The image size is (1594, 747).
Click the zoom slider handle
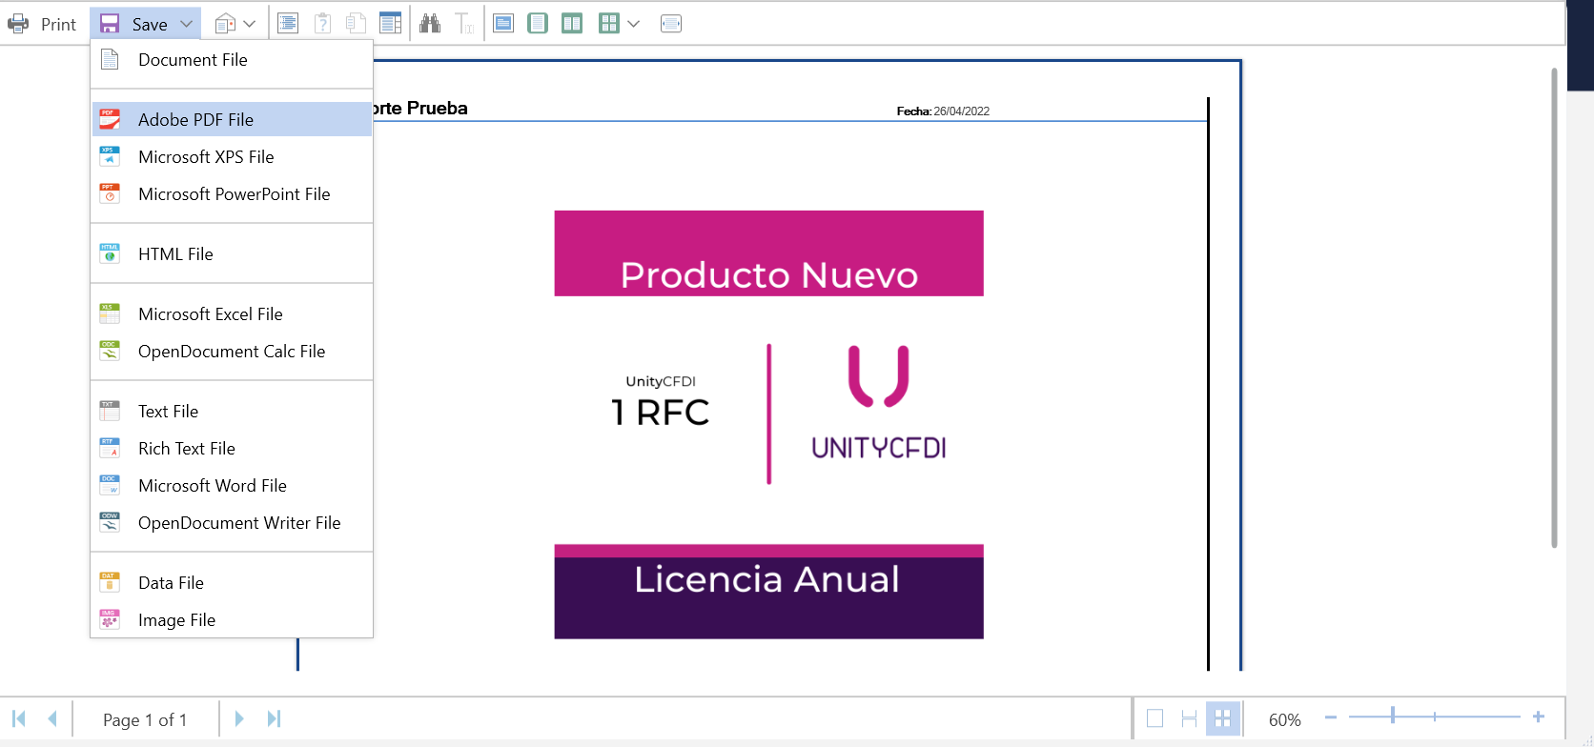1393,716
